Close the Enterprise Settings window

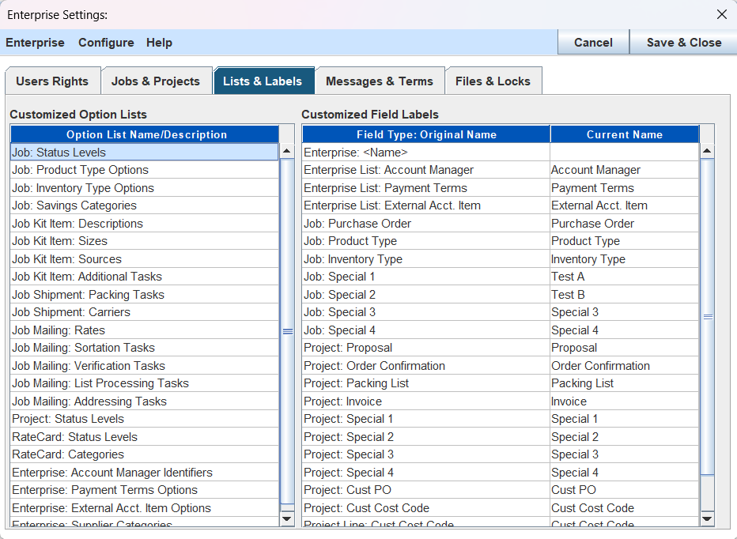click(721, 14)
